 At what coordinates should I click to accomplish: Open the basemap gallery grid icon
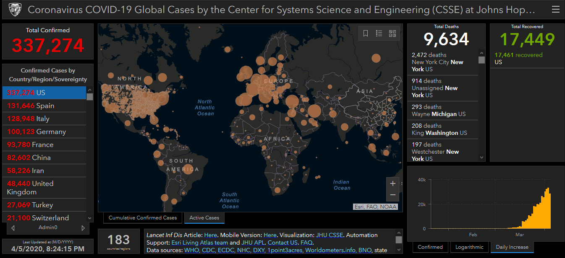click(x=392, y=34)
